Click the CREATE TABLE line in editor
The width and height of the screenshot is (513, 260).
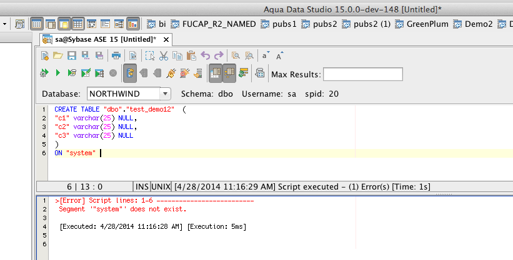coord(120,109)
